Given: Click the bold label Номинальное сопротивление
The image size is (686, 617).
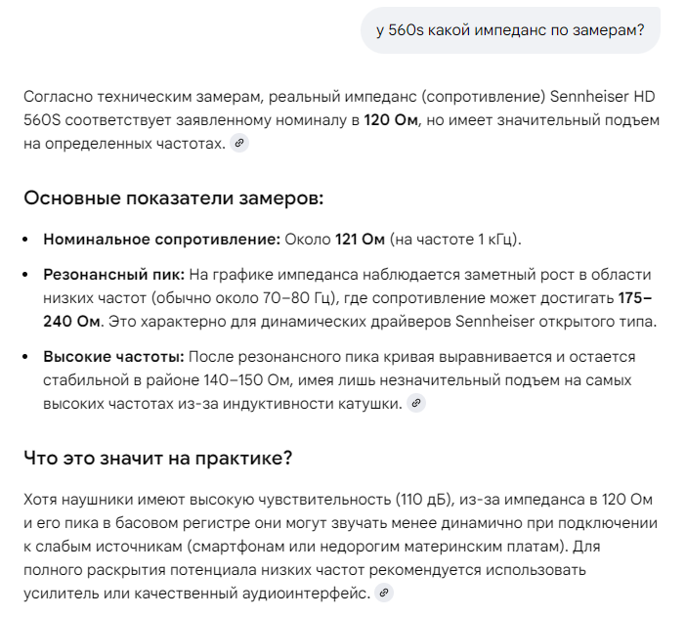Looking at the screenshot, I should tap(161, 239).
